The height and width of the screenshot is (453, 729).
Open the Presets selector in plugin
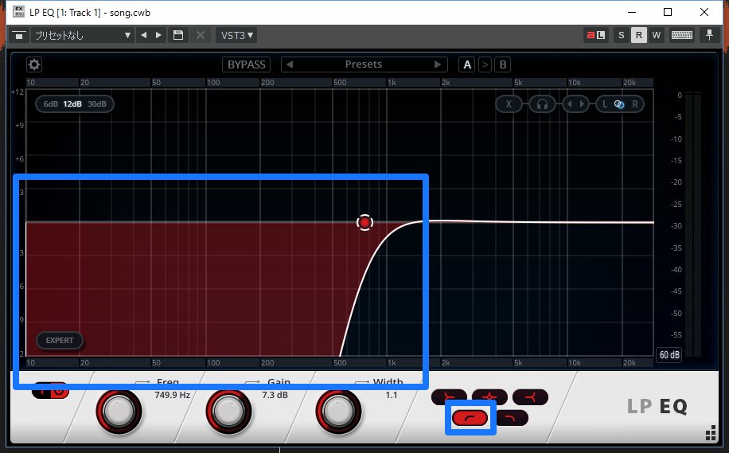tap(363, 64)
